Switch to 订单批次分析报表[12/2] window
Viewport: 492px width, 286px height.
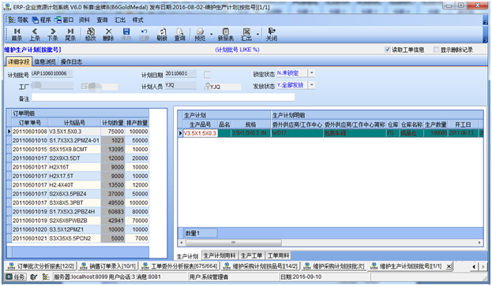[x=41, y=266]
